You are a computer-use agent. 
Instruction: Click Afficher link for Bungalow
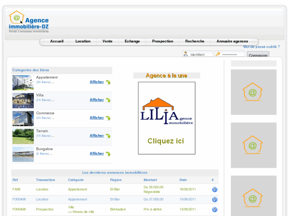coord(97,153)
